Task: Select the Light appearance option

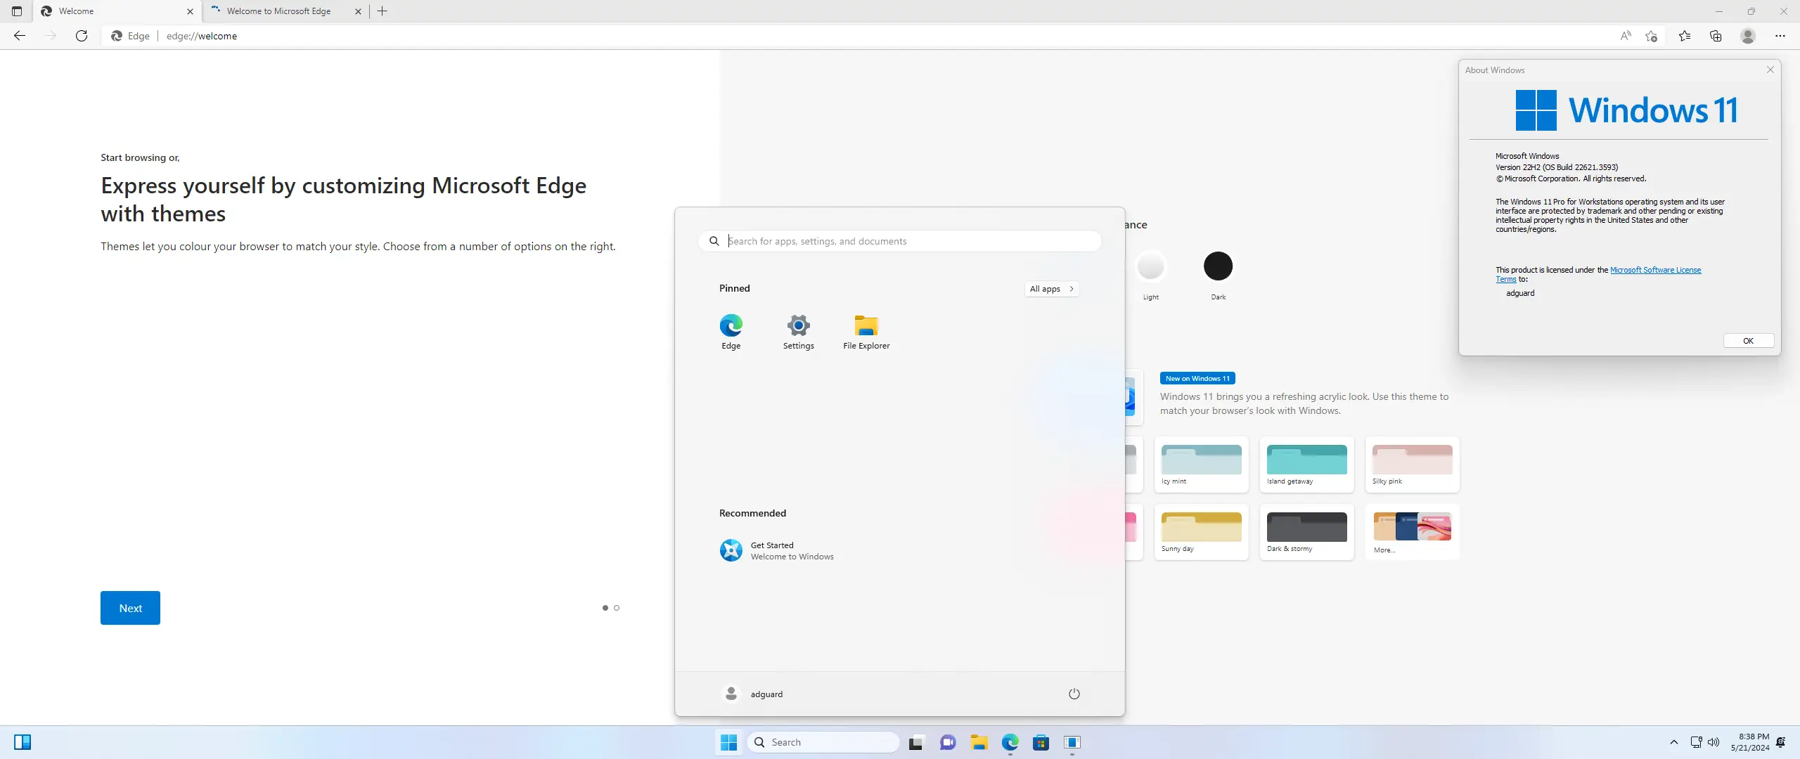Action: click(1150, 266)
